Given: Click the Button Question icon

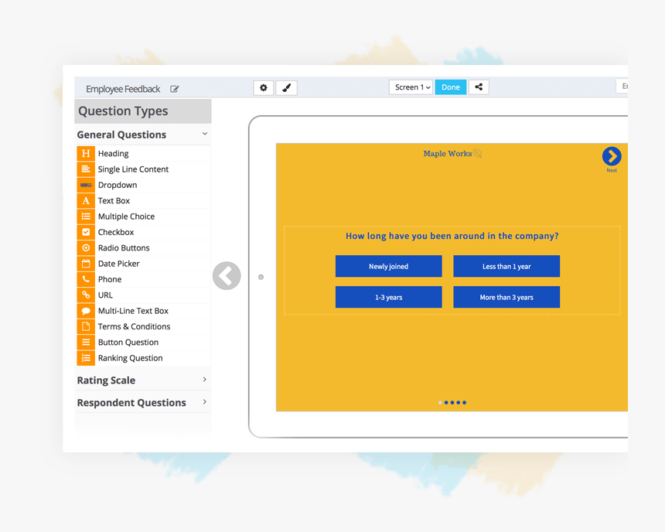Looking at the screenshot, I should [86, 342].
